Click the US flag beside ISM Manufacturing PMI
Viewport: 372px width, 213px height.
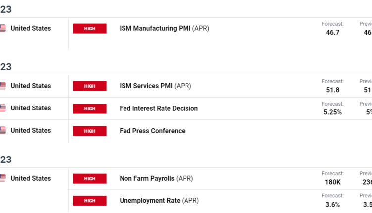tap(2, 29)
